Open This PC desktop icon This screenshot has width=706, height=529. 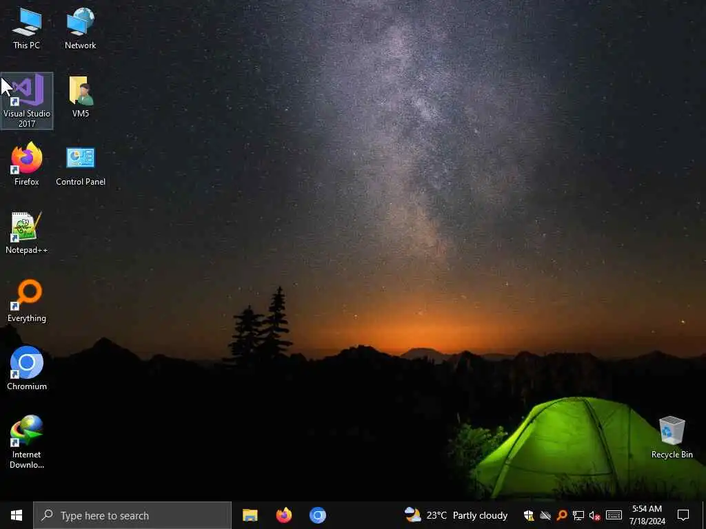pos(27,28)
